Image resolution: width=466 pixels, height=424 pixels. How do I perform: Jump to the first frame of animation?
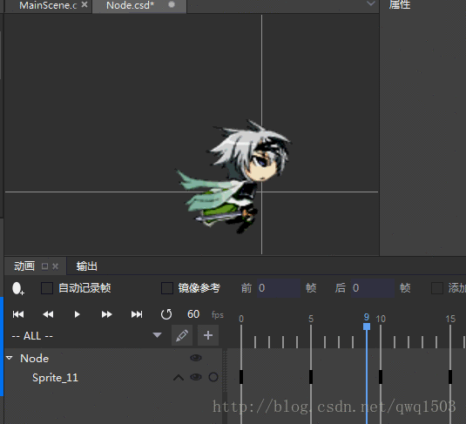point(18,314)
